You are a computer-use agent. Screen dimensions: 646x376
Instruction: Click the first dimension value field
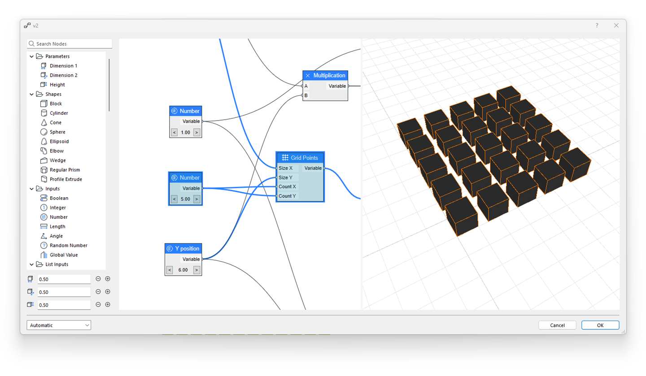[x=64, y=279]
